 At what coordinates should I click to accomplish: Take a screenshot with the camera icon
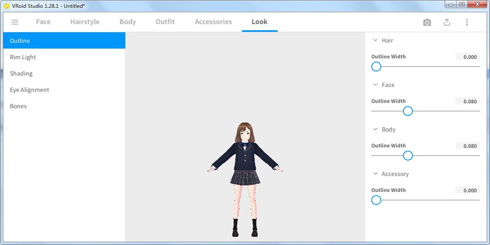tap(427, 22)
